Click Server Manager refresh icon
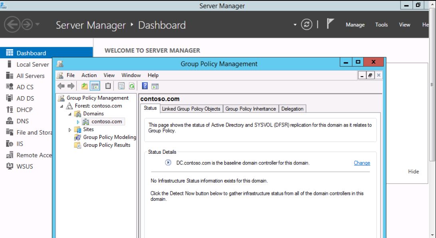The width and height of the screenshot is (436, 238). pos(306,24)
